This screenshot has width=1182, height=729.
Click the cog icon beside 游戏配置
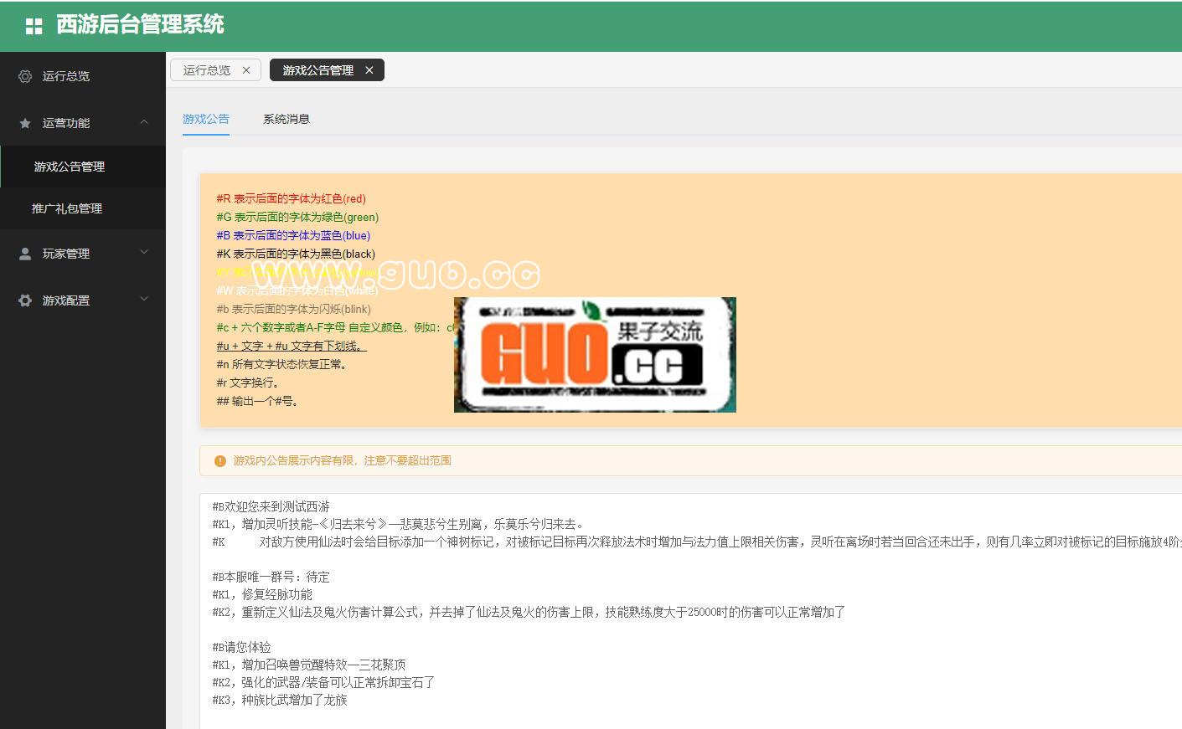coord(25,300)
